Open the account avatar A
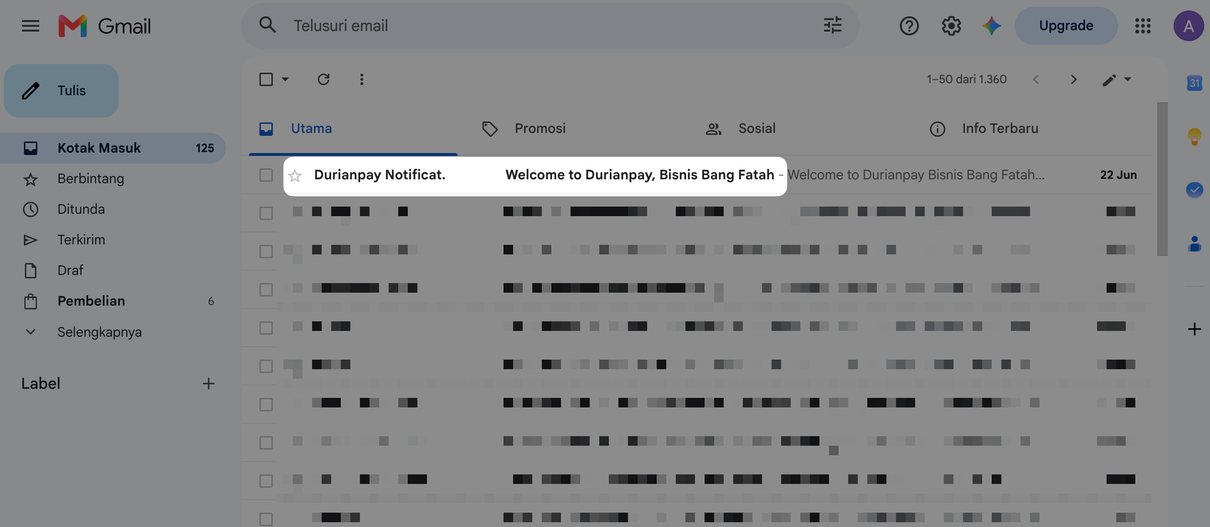Image resolution: width=1210 pixels, height=527 pixels. [x=1188, y=26]
